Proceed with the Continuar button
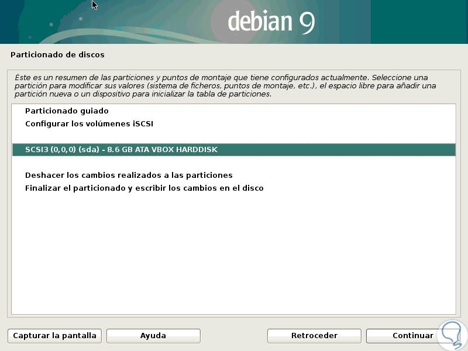This screenshot has height=351, width=468. (413, 336)
